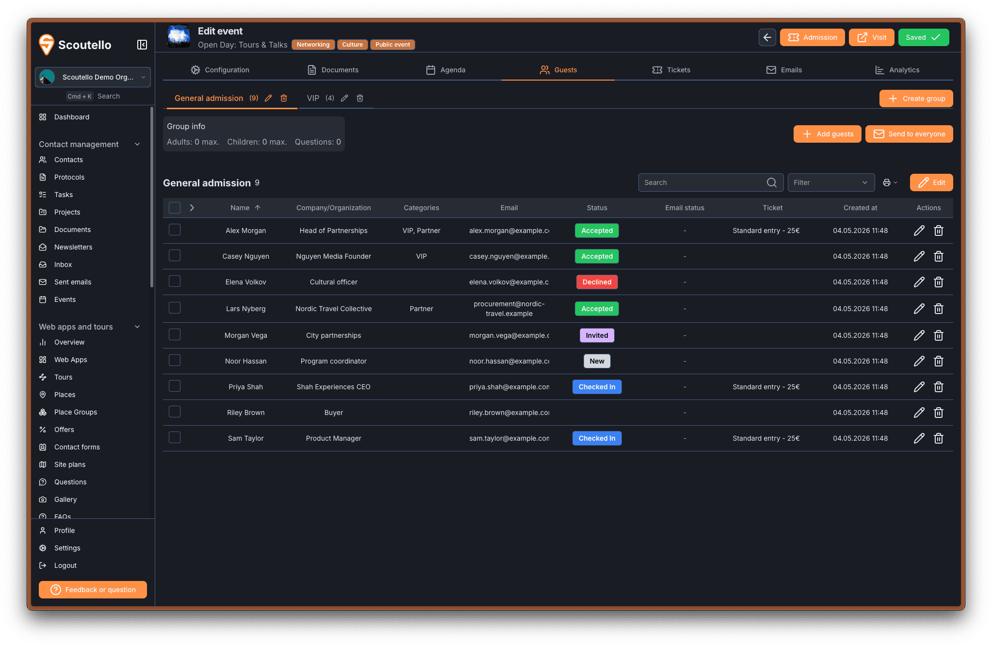992x646 pixels.
Task: Edit guest Alex Morgan
Action: point(919,231)
